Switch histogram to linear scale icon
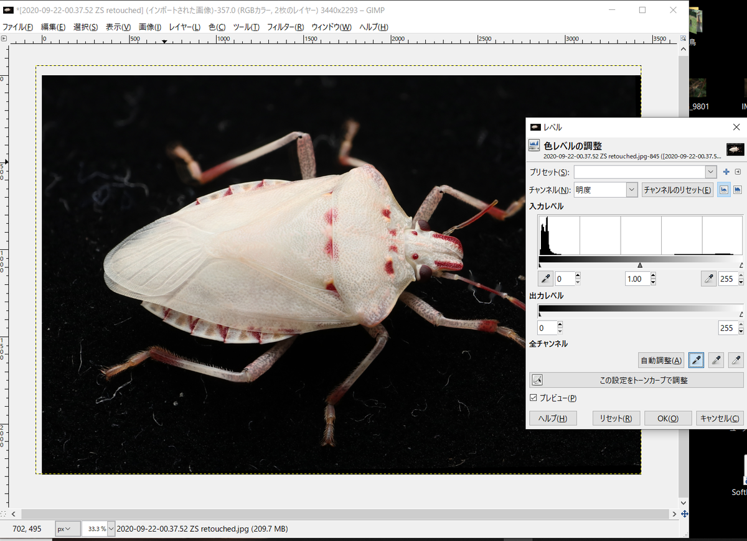Image resolution: width=747 pixels, height=541 pixels. coord(724,190)
